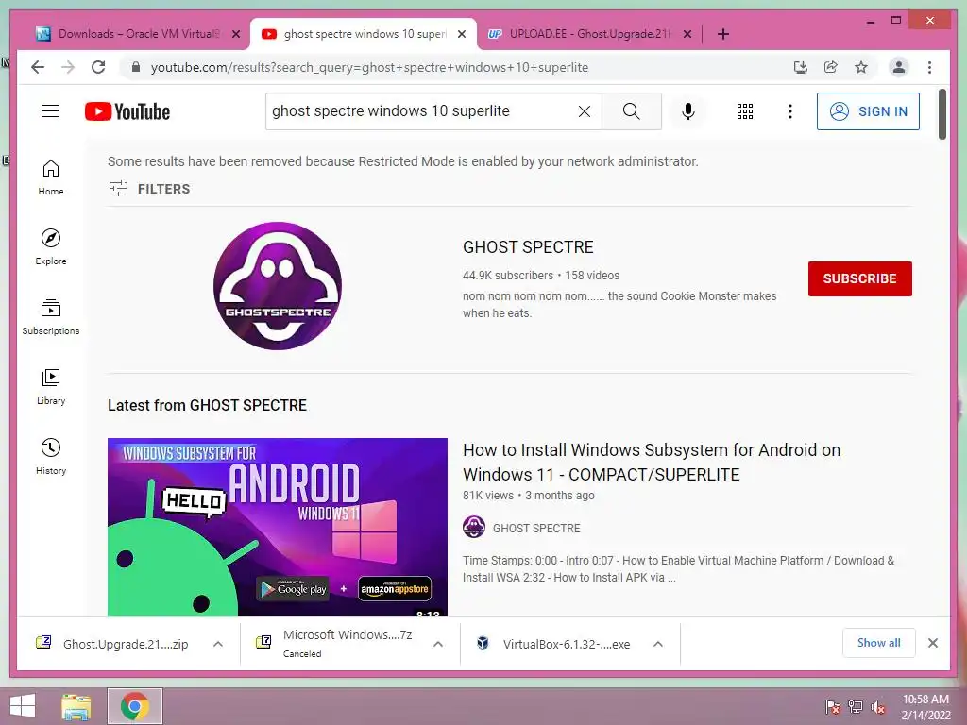Image resolution: width=967 pixels, height=725 pixels.
Task: Close the downloads shelf
Action: click(933, 643)
